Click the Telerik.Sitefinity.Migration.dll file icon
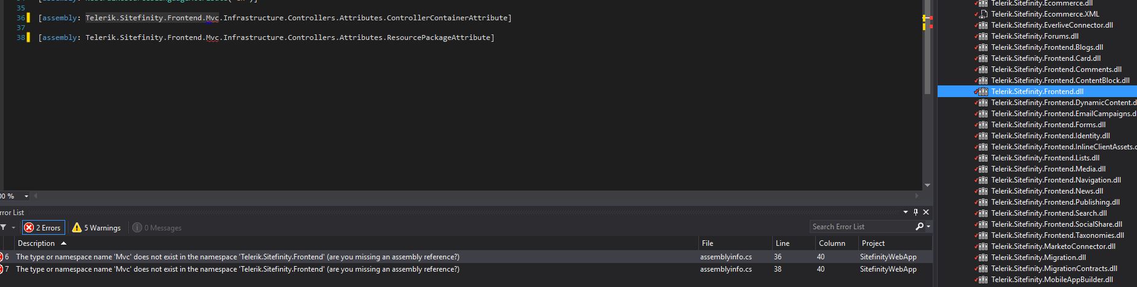This screenshot has height=287, width=1137. [983, 258]
